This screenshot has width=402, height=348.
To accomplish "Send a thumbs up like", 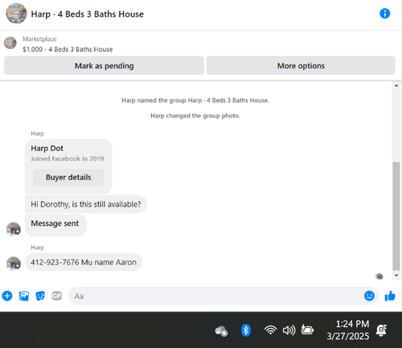I will (x=390, y=296).
